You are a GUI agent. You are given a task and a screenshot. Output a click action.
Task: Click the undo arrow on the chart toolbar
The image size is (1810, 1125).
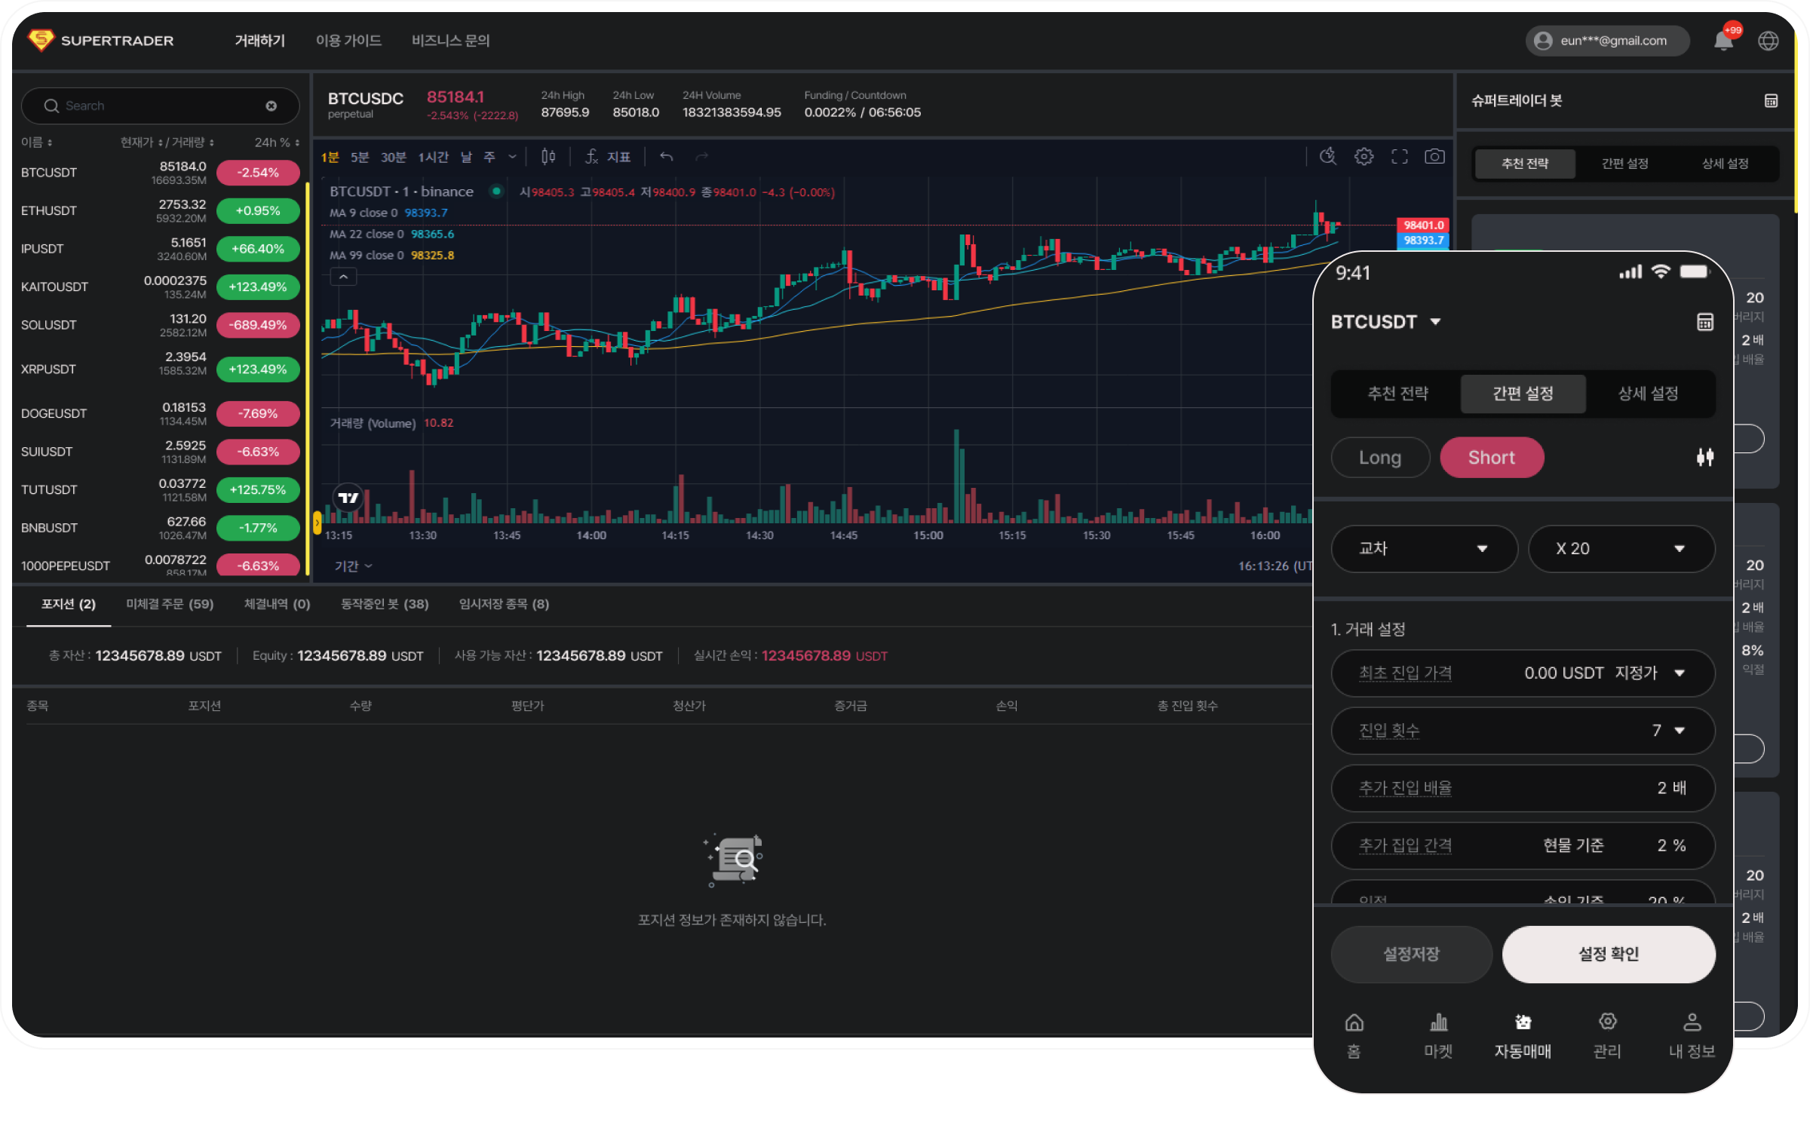click(667, 156)
